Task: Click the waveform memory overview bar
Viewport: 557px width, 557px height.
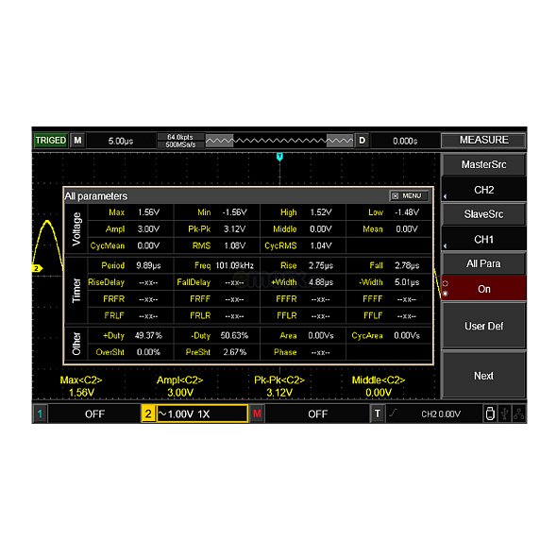Action: click(x=279, y=141)
